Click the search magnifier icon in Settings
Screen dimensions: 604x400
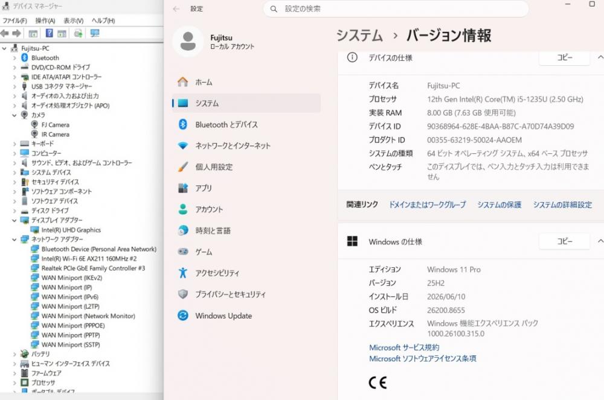(274, 9)
